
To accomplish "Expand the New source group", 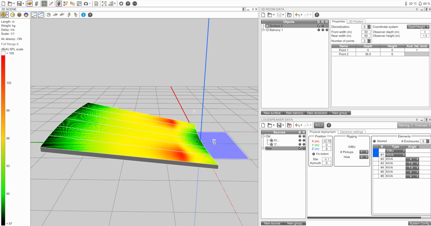I will 263,148.
